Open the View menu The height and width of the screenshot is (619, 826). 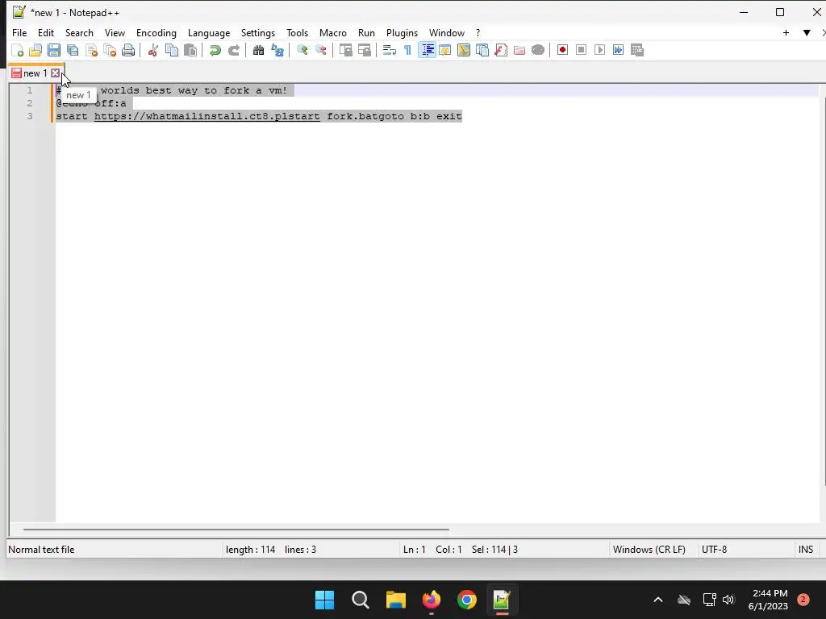point(115,32)
